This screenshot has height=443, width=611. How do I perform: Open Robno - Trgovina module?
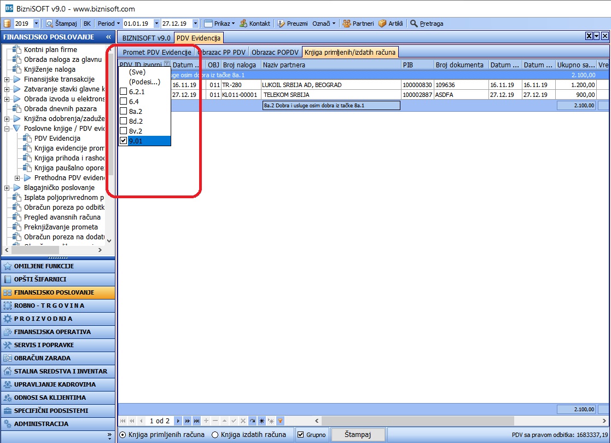coord(57,306)
